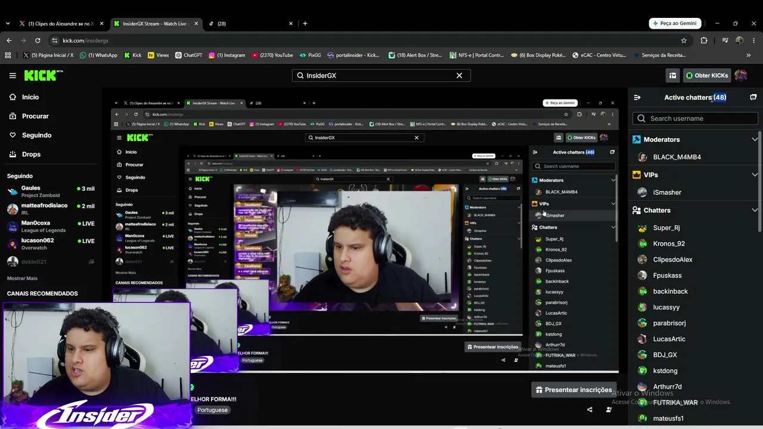The height and width of the screenshot is (429, 763).
Task: Open the browser extensions puzzle icon
Action: [x=704, y=41]
